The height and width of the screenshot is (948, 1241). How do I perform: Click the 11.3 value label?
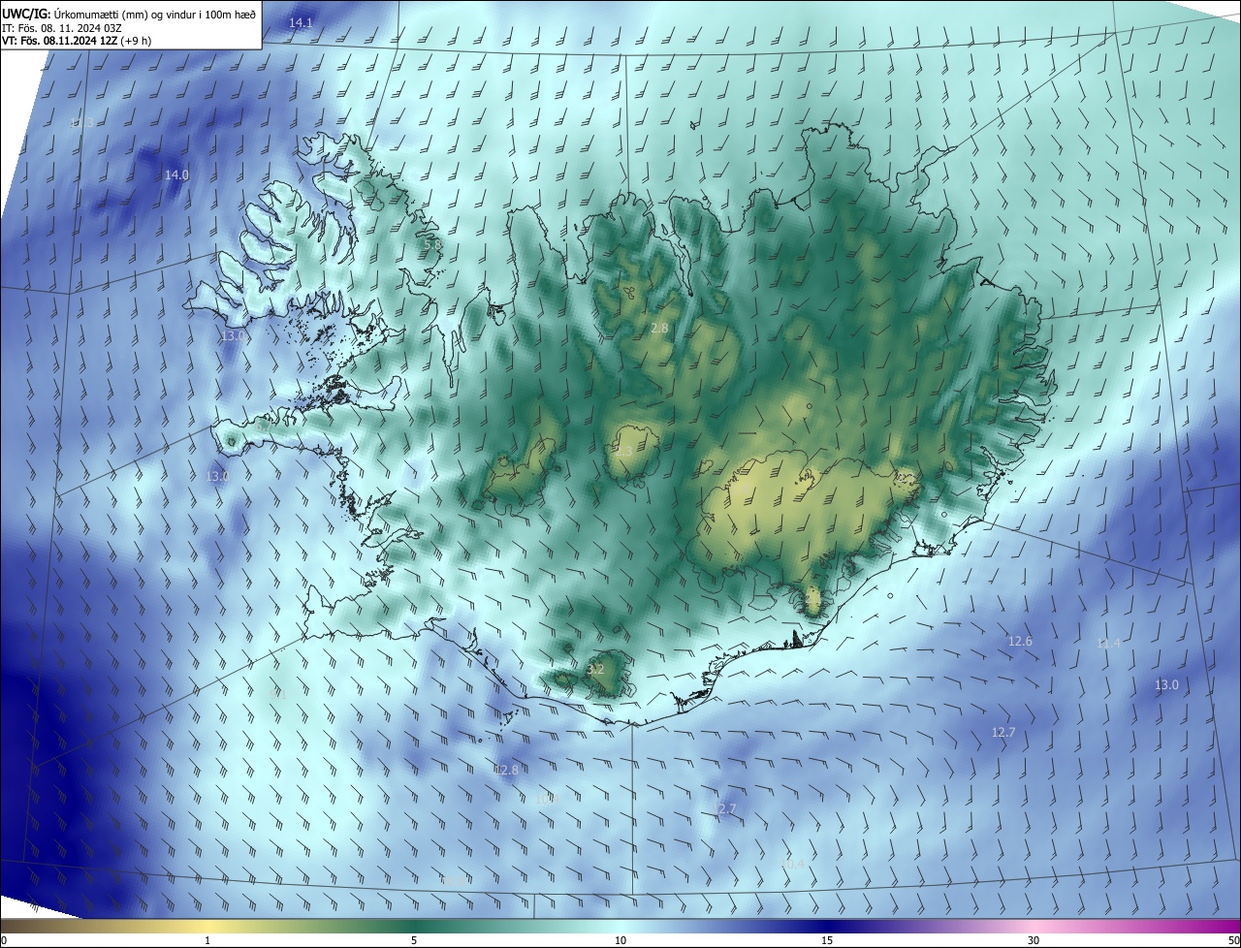point(82,123)
